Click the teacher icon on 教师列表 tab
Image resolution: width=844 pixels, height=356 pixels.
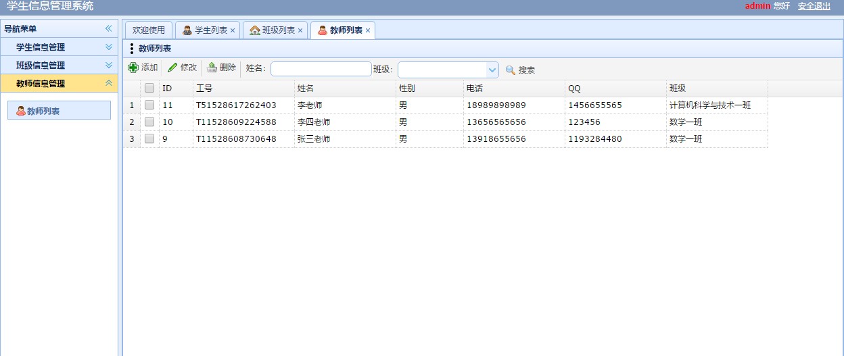pos(323,30)
